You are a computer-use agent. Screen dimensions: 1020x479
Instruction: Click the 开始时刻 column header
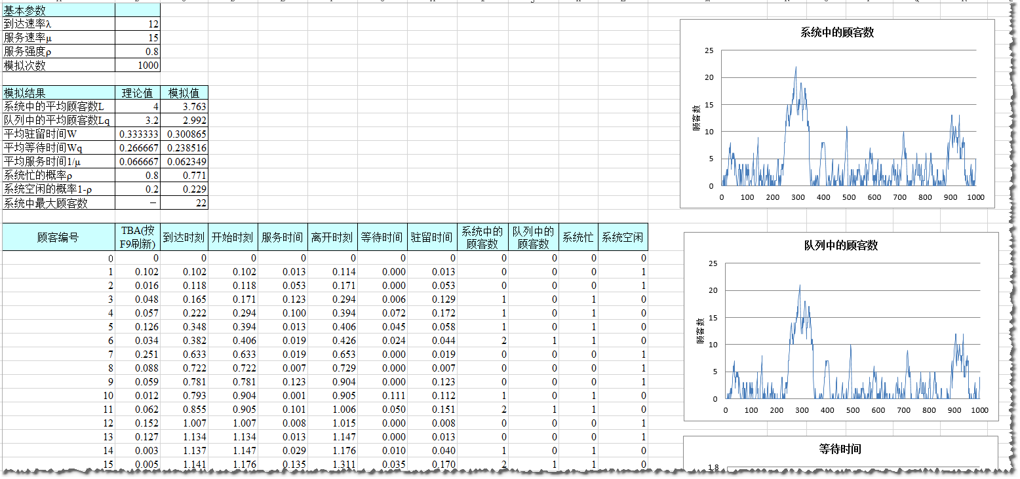(233, 237)
